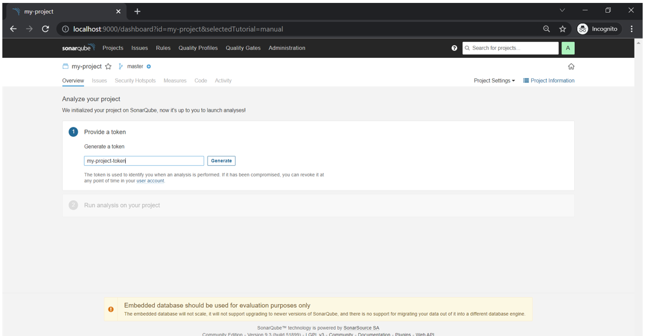Click the my-project title link
The height and width of the screenshot is (336, 645).
click(x=86, y=67)
